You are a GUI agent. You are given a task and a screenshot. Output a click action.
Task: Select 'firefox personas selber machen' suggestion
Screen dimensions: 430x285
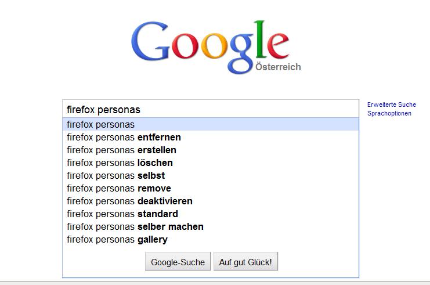click(135, 226)
